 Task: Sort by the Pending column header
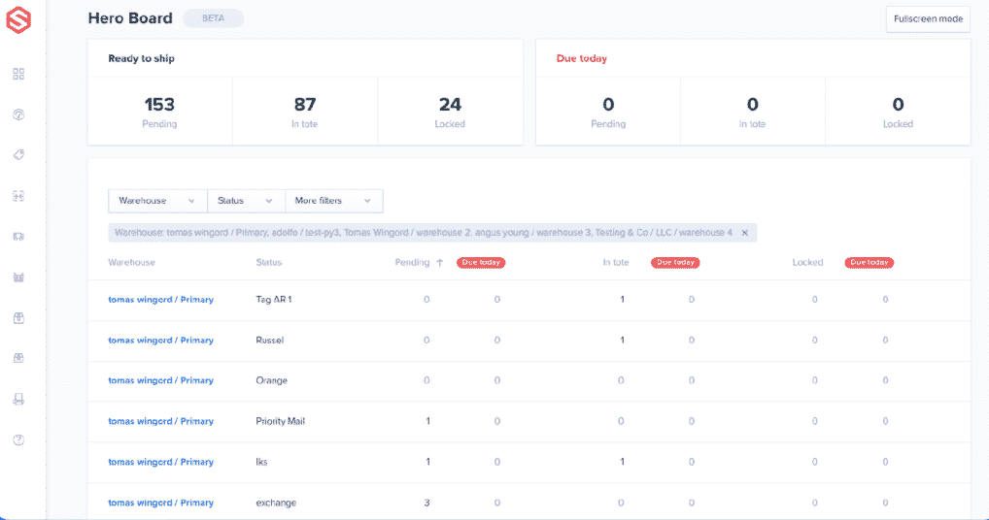[x=412, y=263]
